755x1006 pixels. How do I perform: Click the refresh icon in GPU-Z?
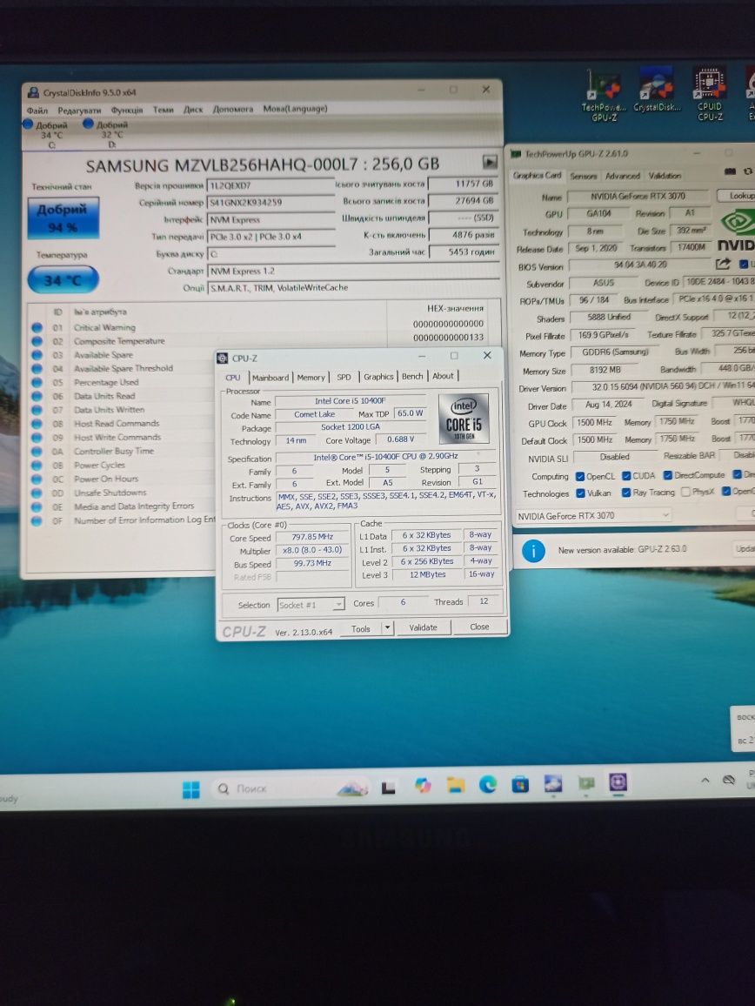pos(747,172)
